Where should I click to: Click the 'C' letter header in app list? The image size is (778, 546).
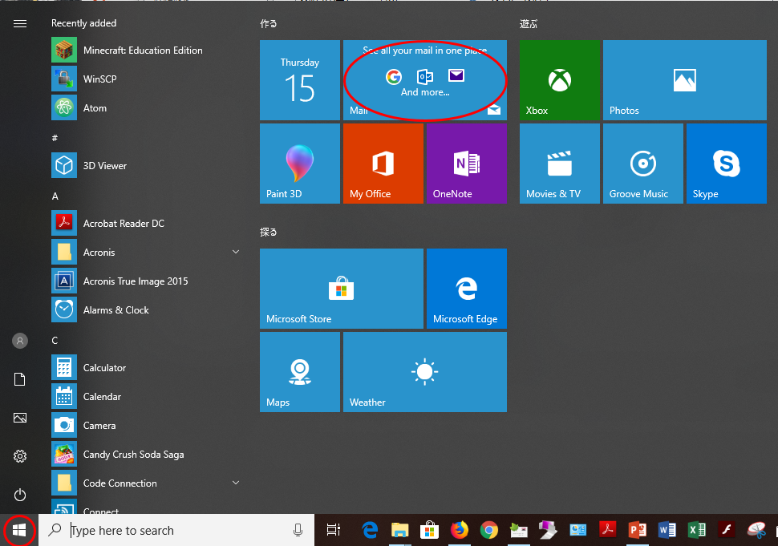coord(55,340)
